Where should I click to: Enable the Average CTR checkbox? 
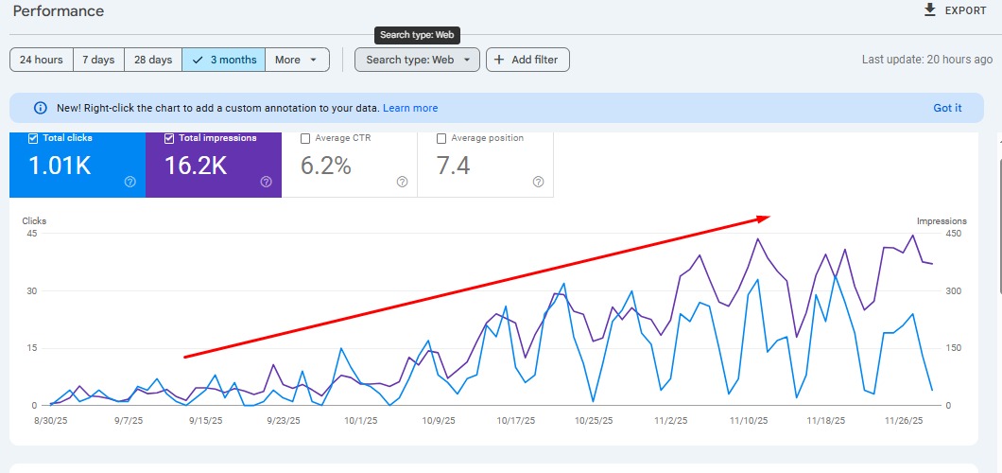[305, 138]
